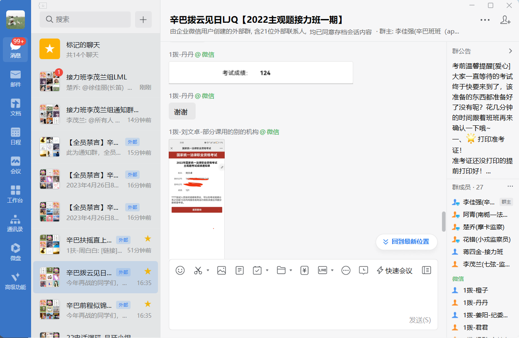Expand the folder dropdown arrow
Screen dimensions: 519x338
click(291, 270)
